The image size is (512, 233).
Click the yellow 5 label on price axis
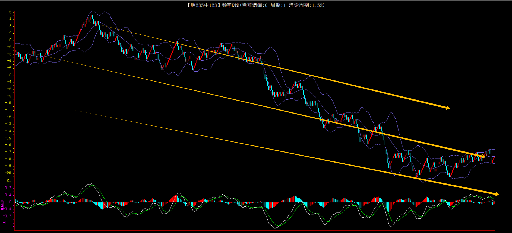coord(10,12)
